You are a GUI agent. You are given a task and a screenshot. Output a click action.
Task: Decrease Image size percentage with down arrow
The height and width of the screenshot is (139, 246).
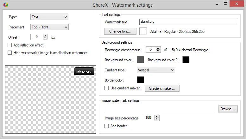[x=157, y=119]
